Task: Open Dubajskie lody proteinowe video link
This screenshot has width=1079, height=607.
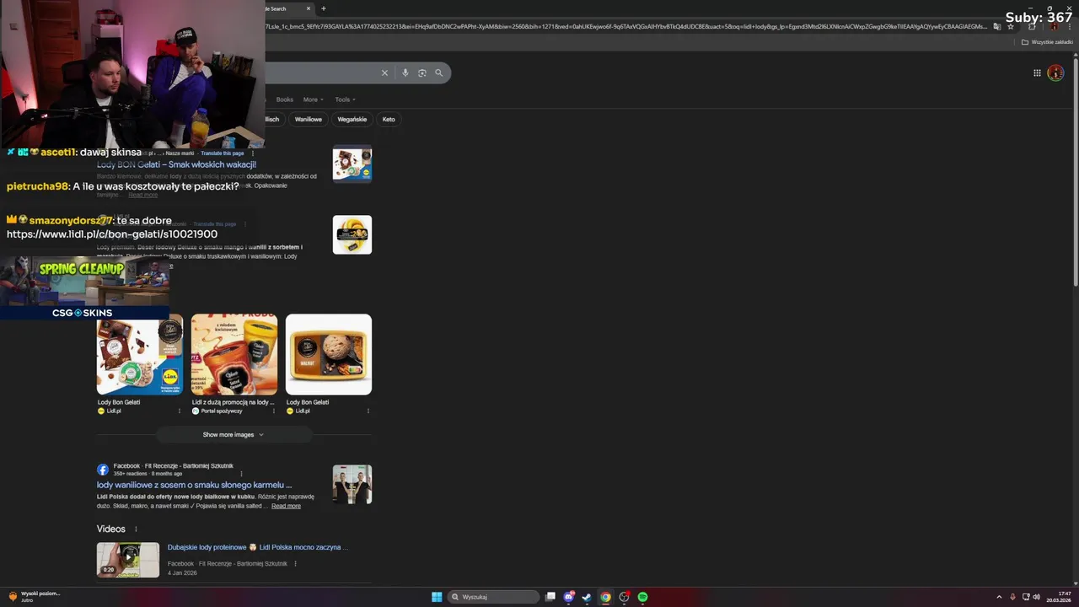Action: (257, 547)
